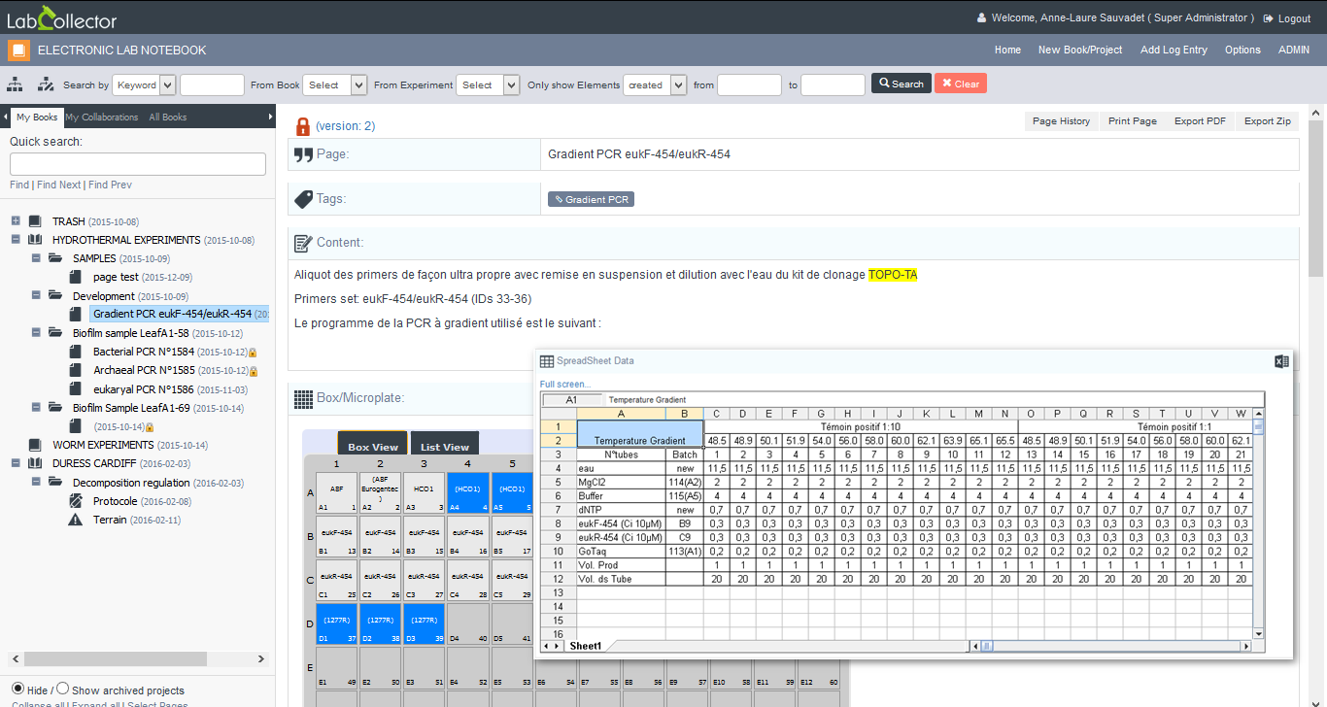Click the user profile icon beside Welcome
The height and width of the screenshot is (707, 1327).
click(x=981, y=17)
